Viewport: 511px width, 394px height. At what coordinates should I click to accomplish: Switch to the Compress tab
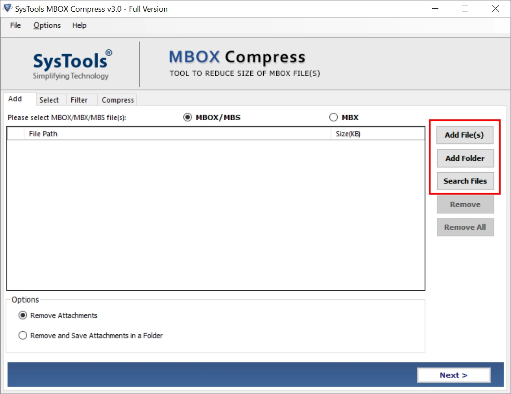(x=118, y=100)
